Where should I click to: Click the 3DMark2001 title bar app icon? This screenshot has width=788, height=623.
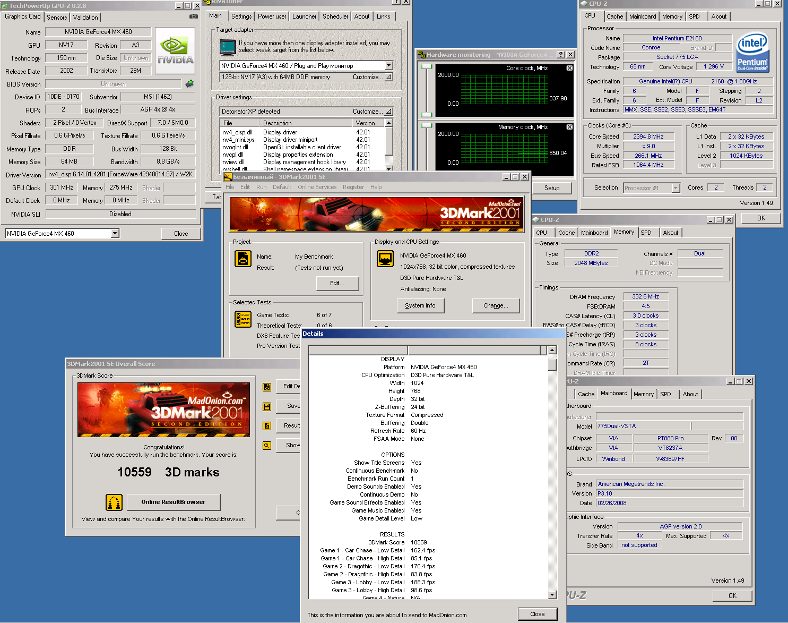(228, 177)
